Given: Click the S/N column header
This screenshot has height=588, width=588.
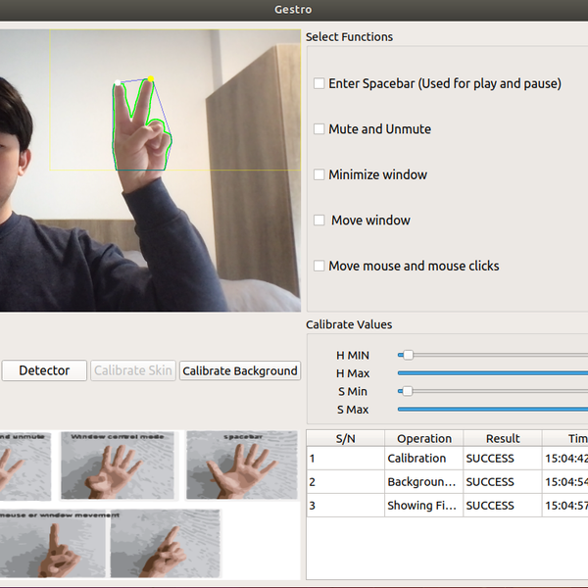Looking at the screenshot, I should (345, 439).
